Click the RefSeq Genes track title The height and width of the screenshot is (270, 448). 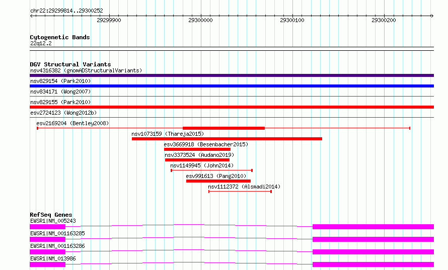coord(51,215)
